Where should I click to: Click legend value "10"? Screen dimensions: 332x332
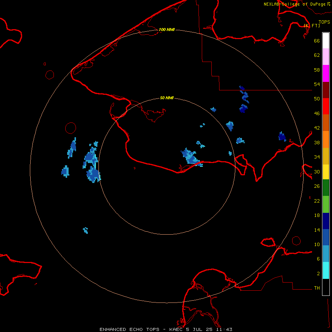[x=317, y=245]
